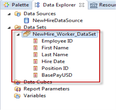The width and height of the screenshot is (116, 110).
Task: Collapse the NewHire_Worker_DataSet node
Action: (x=18, y=35)
